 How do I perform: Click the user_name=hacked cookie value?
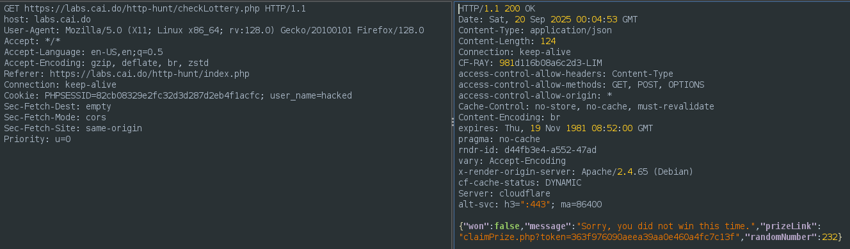coord(311,96)
